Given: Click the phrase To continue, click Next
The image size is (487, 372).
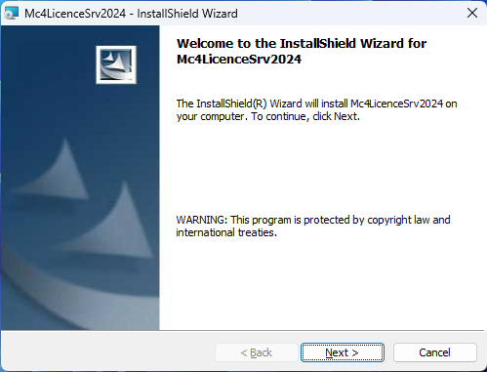Looking at the screenshot, I should (305, 116).
